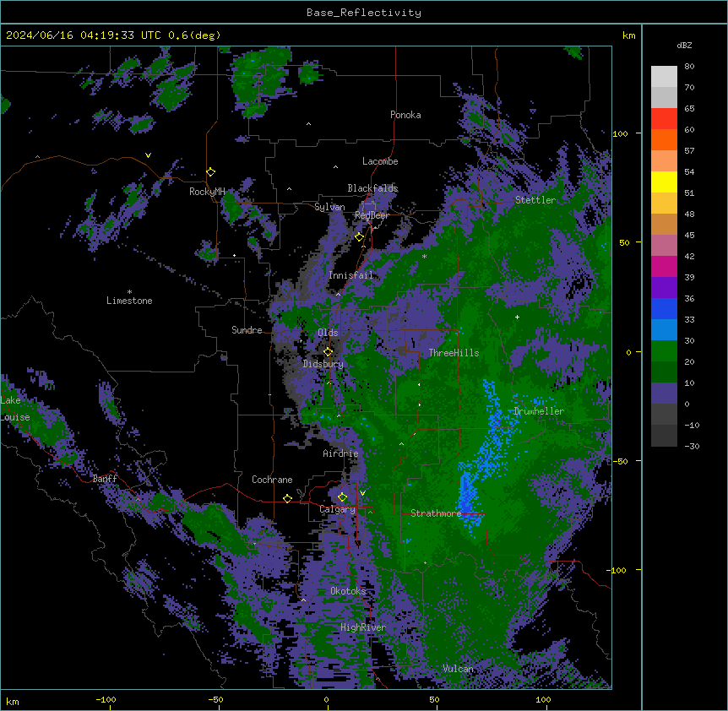
Task: Click the RockyMH label
Action: (x=207, y=192)
